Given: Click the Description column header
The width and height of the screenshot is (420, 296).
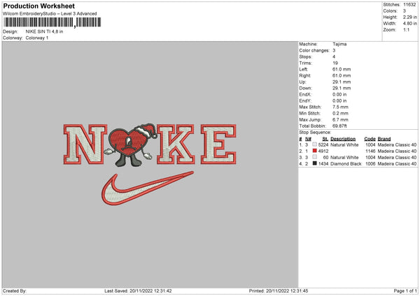Looking at the screenshot, I should 343,139.
